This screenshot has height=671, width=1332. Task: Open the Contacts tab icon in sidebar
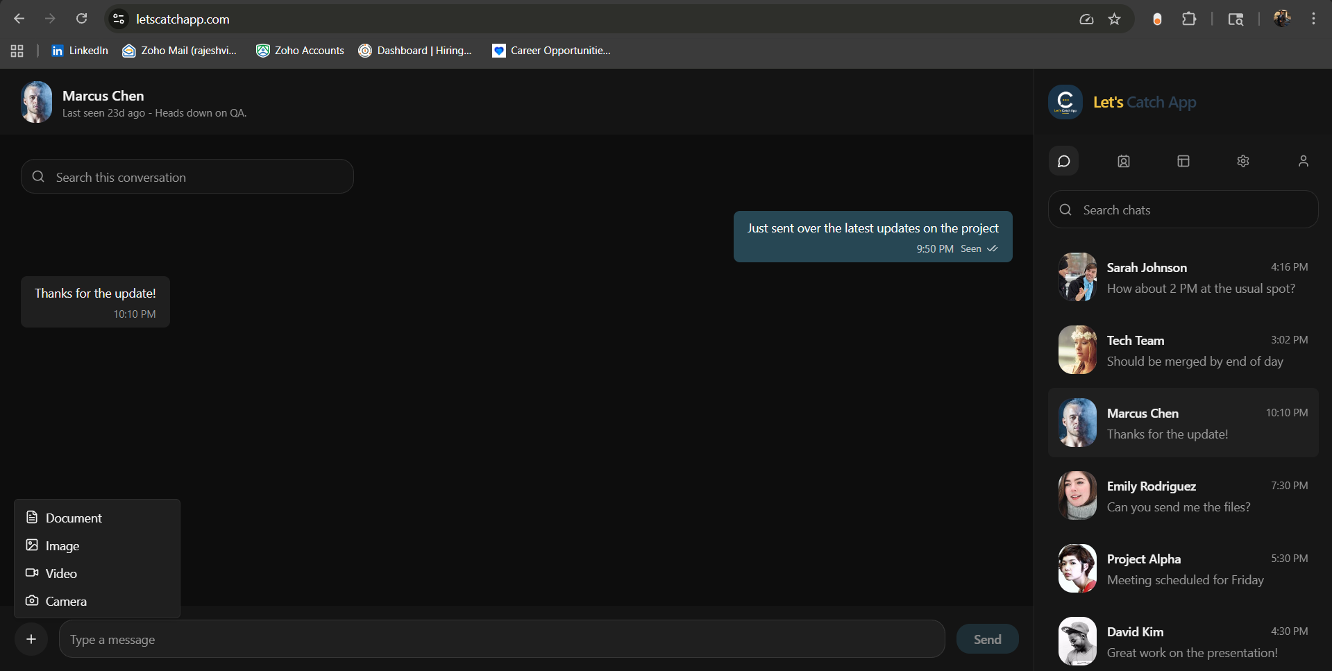click(x=1124, y=161)
